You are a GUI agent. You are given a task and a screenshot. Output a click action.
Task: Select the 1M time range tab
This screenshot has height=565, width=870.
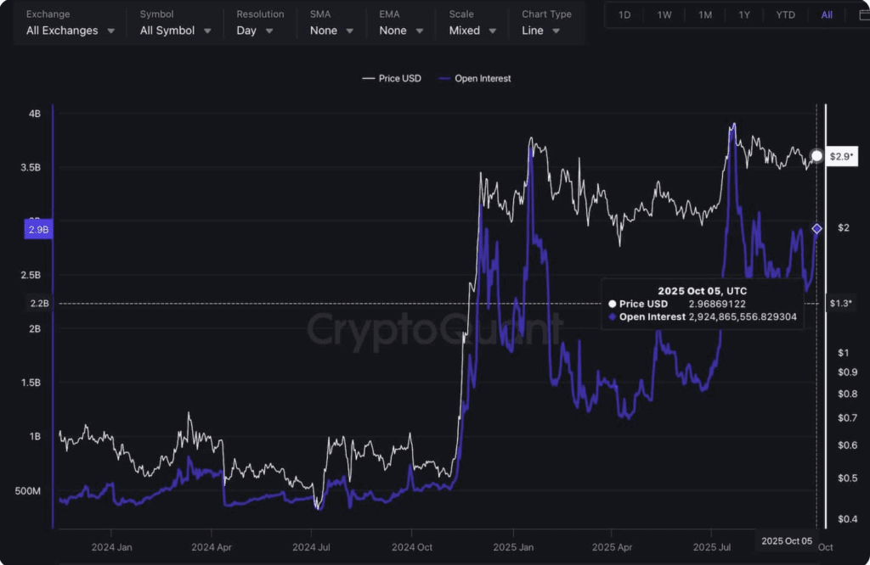click(704, 15)
